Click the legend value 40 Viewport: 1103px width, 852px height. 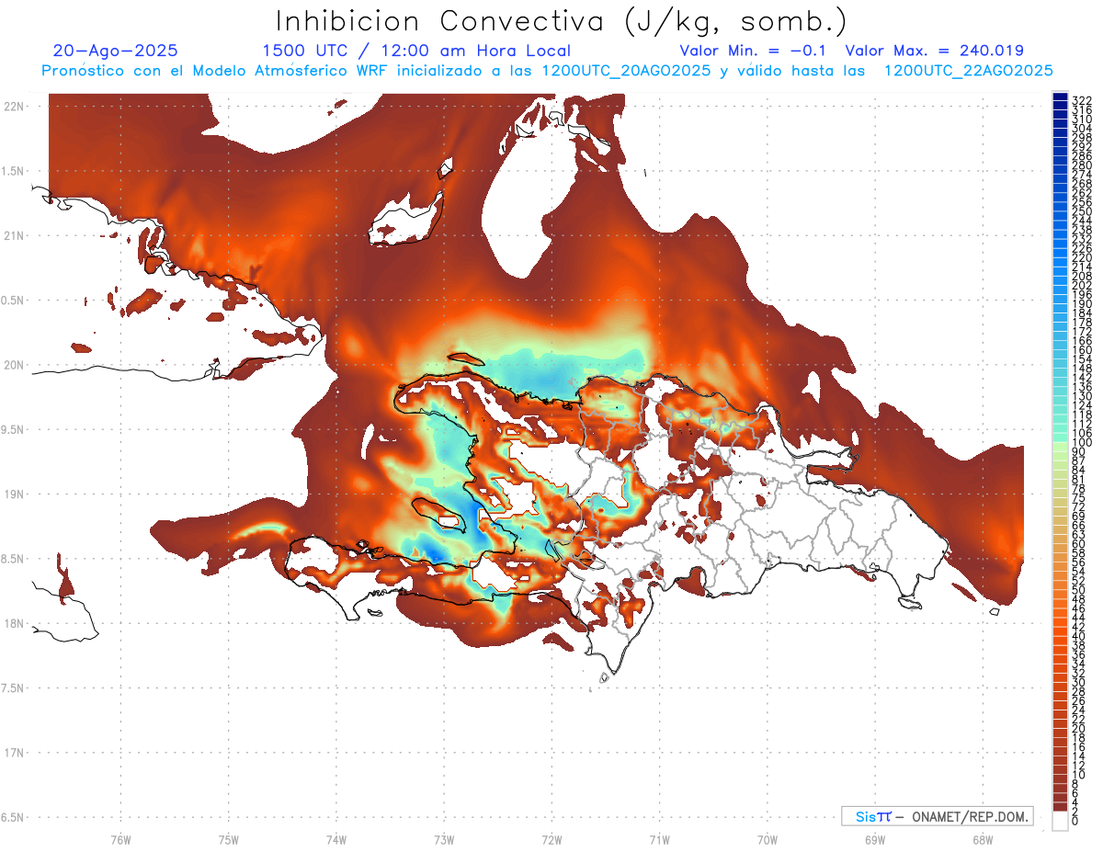click(x=1079, y=636)
